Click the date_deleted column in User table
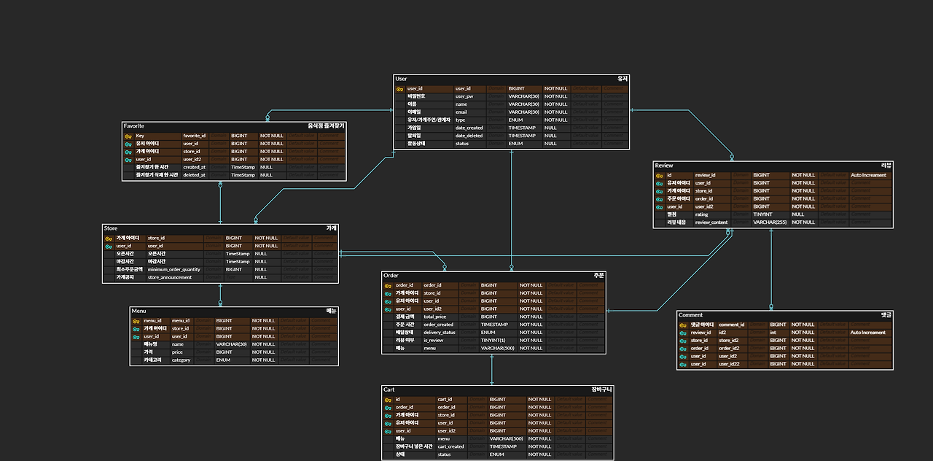Image resolution: width=933 pixels, height=461 pixels. tap(469, 136)
